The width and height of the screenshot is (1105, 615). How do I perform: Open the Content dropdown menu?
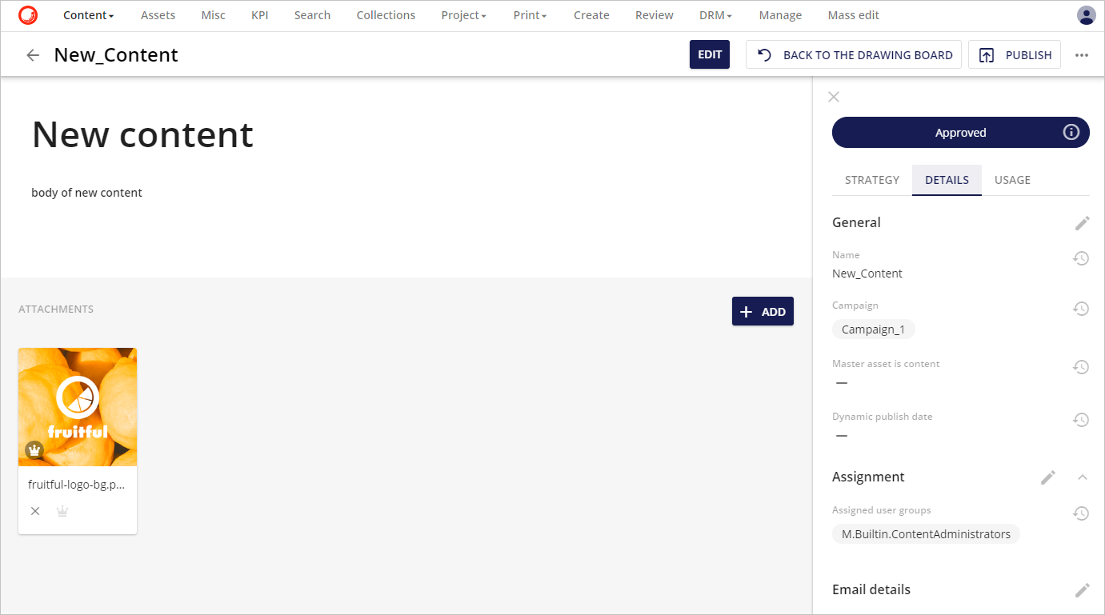point(88,14)
